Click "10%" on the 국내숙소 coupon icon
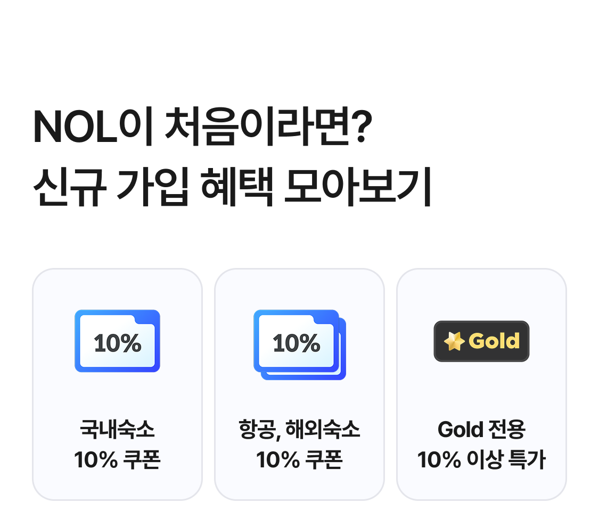 [118, 343]
